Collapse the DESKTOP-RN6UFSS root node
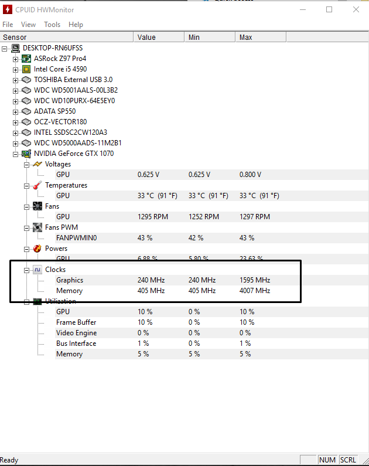Image resolution: width=369 pixels, height=466 pixels. pos(5,48)
